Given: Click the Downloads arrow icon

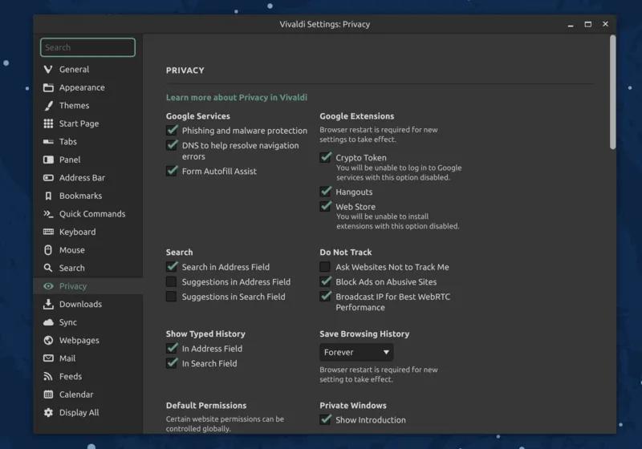Looking at the screenshot, I should tap(48, 304).
